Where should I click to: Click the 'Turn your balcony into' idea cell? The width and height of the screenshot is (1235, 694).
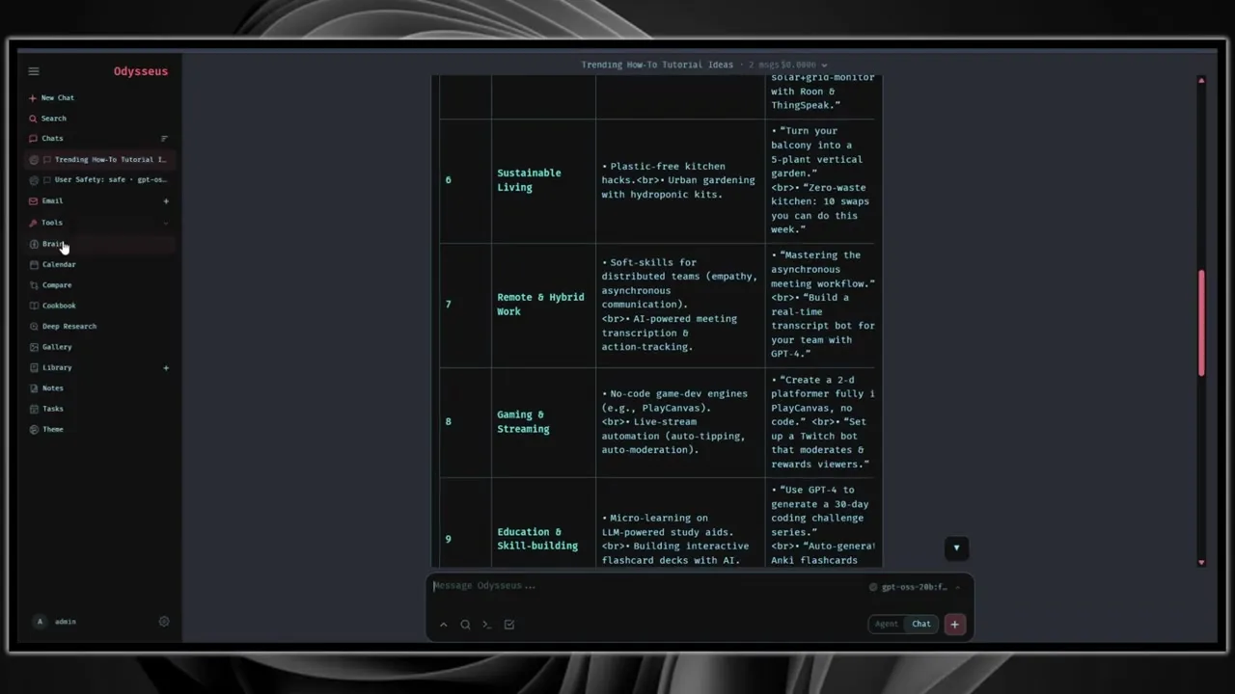click(820, 180)
